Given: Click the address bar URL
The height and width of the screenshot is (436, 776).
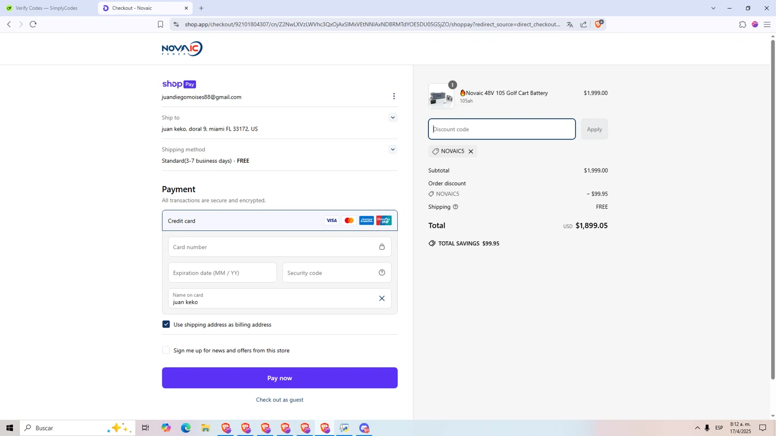Looking at the screenshot, I should (x=372, y=24).
